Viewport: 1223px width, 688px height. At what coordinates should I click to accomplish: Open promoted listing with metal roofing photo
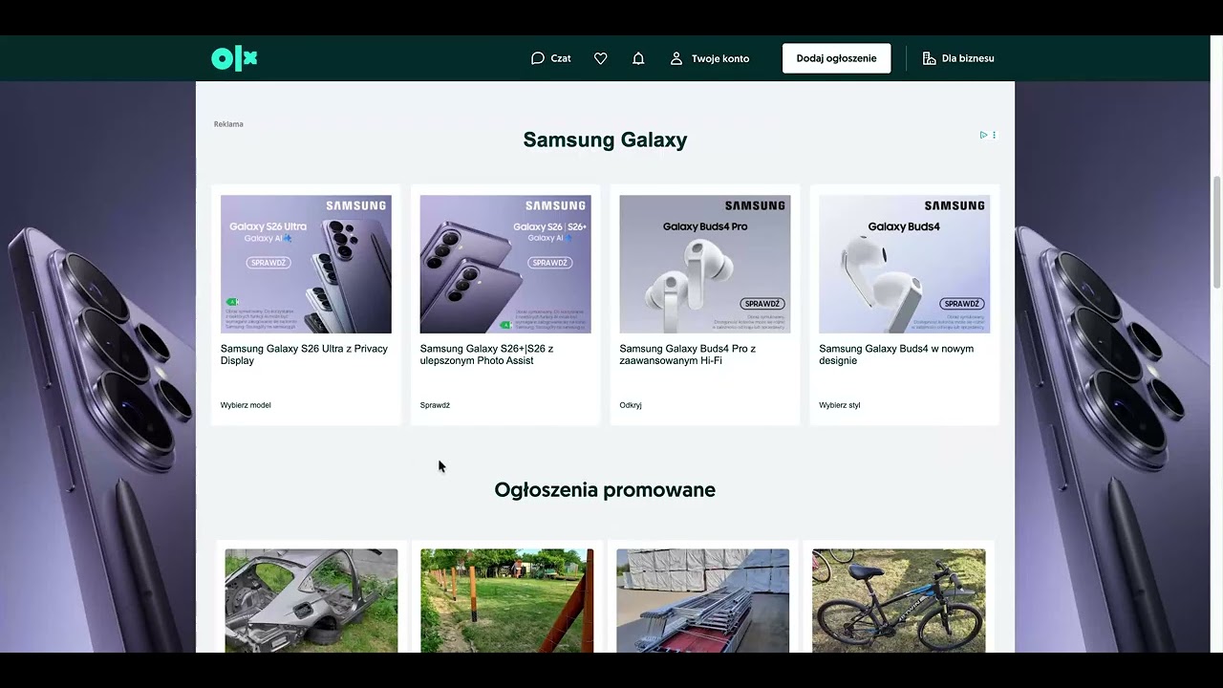tap(703, 600)
